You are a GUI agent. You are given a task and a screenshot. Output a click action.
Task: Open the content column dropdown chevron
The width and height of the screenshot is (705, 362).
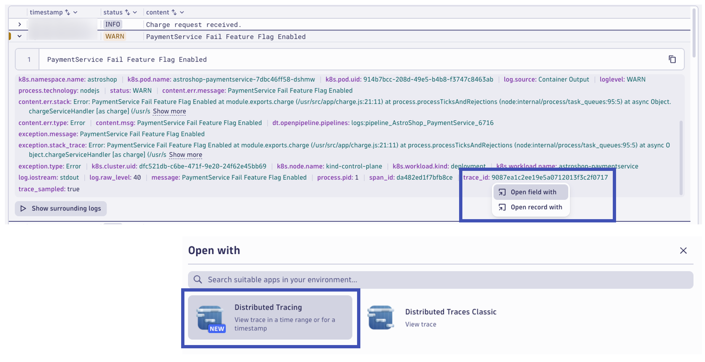tap(182, 12)
